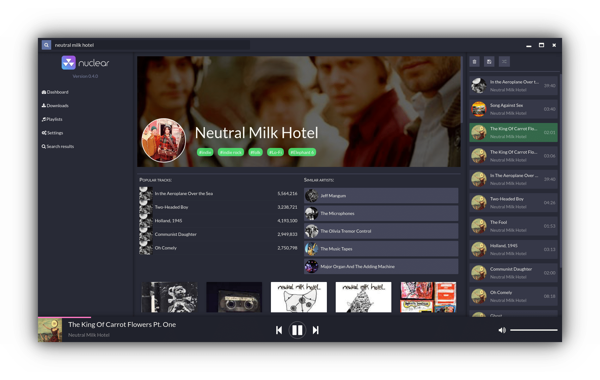600x380 pixels.
Task: Click the now-playing album cover thumbnail
Action: [x=50, y=330]
